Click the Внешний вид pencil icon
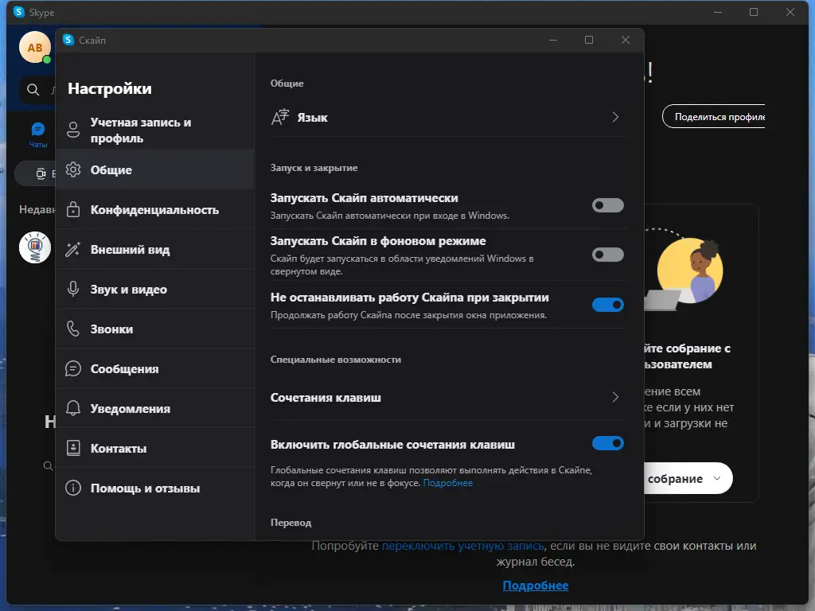 pyautogui.click(x=72, y=248)
